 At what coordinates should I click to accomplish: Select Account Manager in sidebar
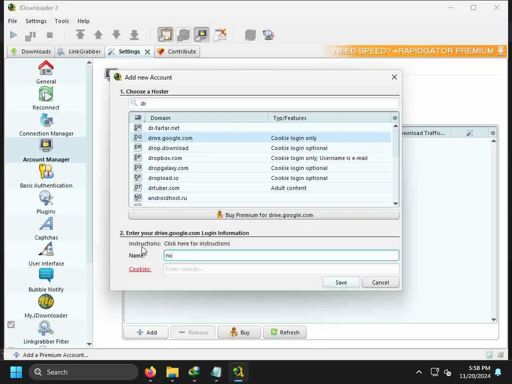[46, 150]
